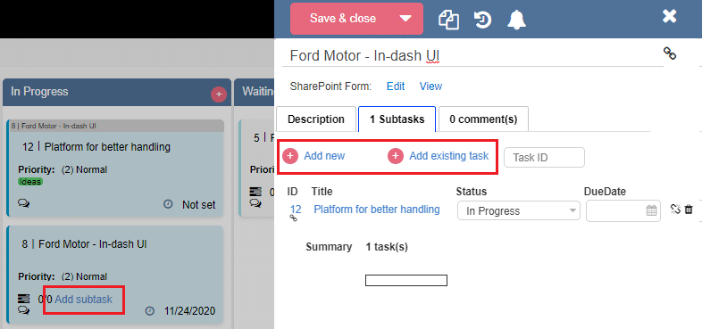Viewport: 702px width, 329px height.
Task: Open SharePoint Form View link
Action: pyautogui.click(x=430, y=86)
